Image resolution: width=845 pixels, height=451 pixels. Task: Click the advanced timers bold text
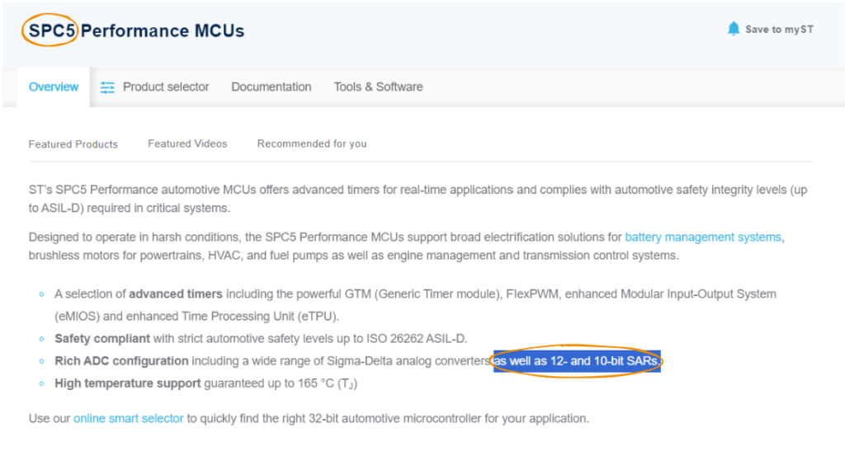point(176,294)
